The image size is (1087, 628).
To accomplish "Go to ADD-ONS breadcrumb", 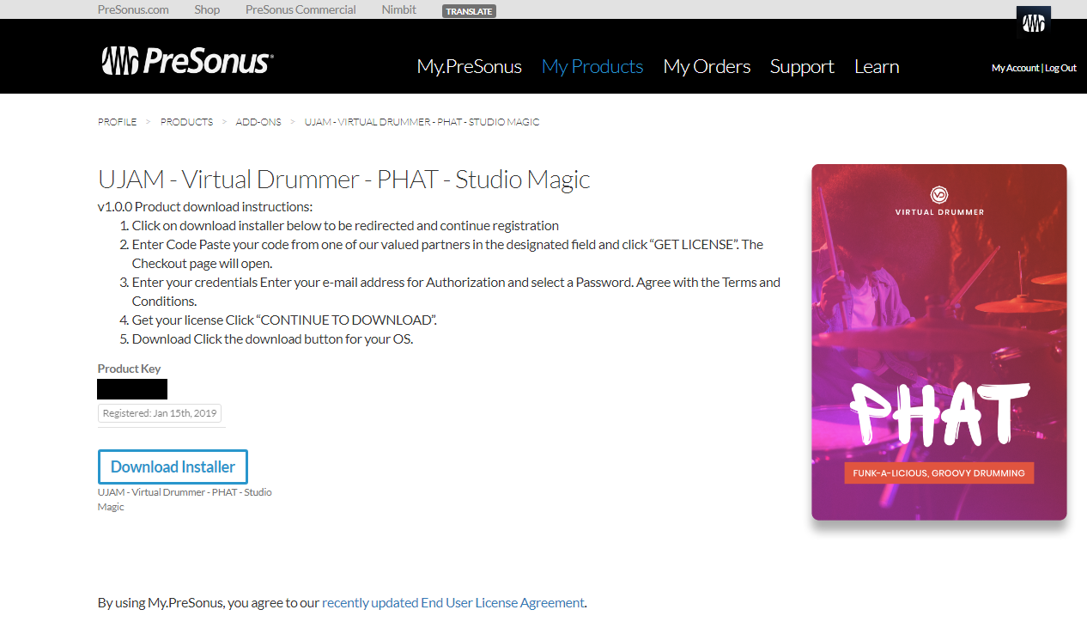I will pos(258,122).
